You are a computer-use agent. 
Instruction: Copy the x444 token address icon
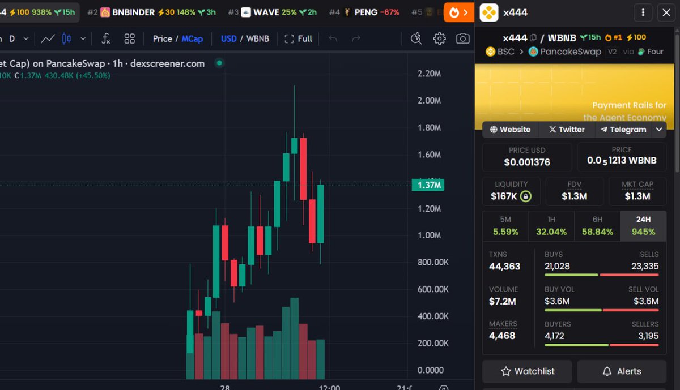pyautogui.click(x=533, y=38)
